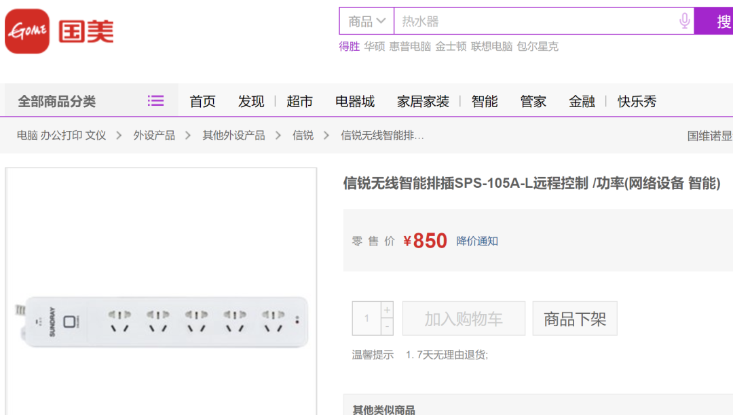Hit the purple 搜 search button
Viewport: 733px width, 415px height.
coord(714,21)
